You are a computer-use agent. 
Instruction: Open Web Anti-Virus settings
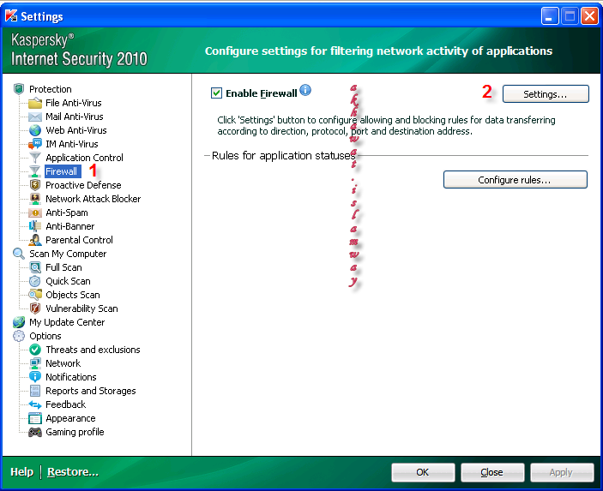click(x=76, y=130)
